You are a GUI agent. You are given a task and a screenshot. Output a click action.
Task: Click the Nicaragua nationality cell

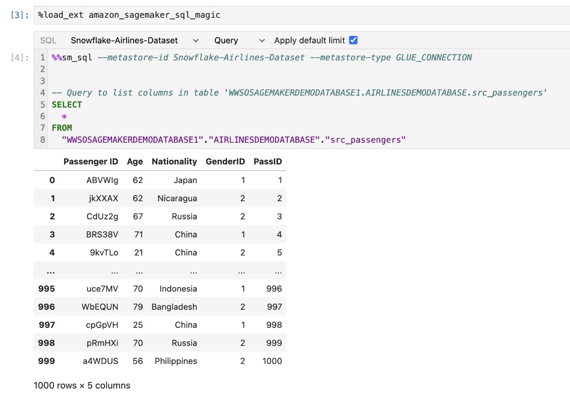[x=177, y=199]
